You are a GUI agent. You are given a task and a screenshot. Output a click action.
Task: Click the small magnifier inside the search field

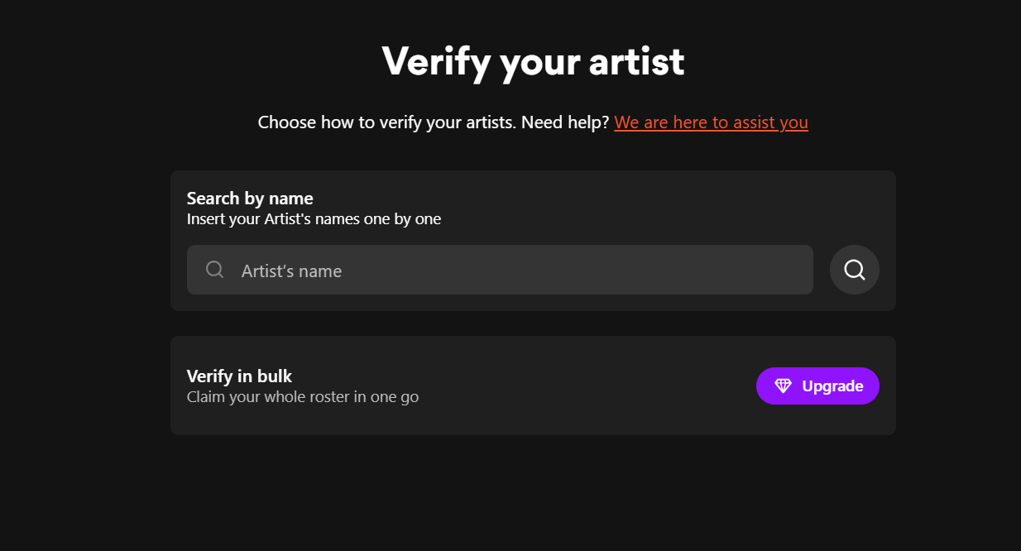[x=214, y=270]
